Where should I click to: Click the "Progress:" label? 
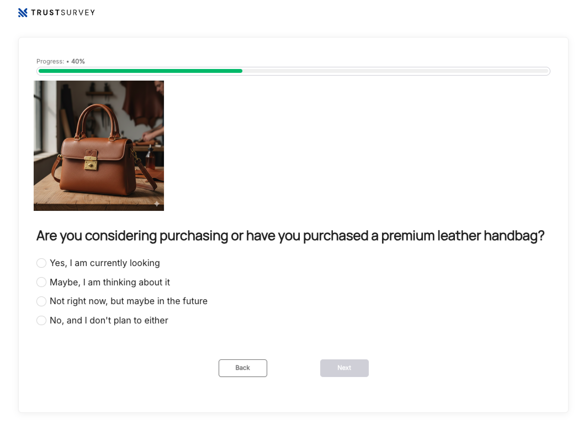click(x=50, y=61)
